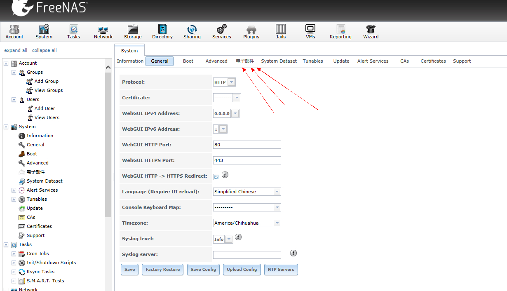Click the Upload Config button
The height and width of the screenshot is (291, 507).
click(242, 270)
